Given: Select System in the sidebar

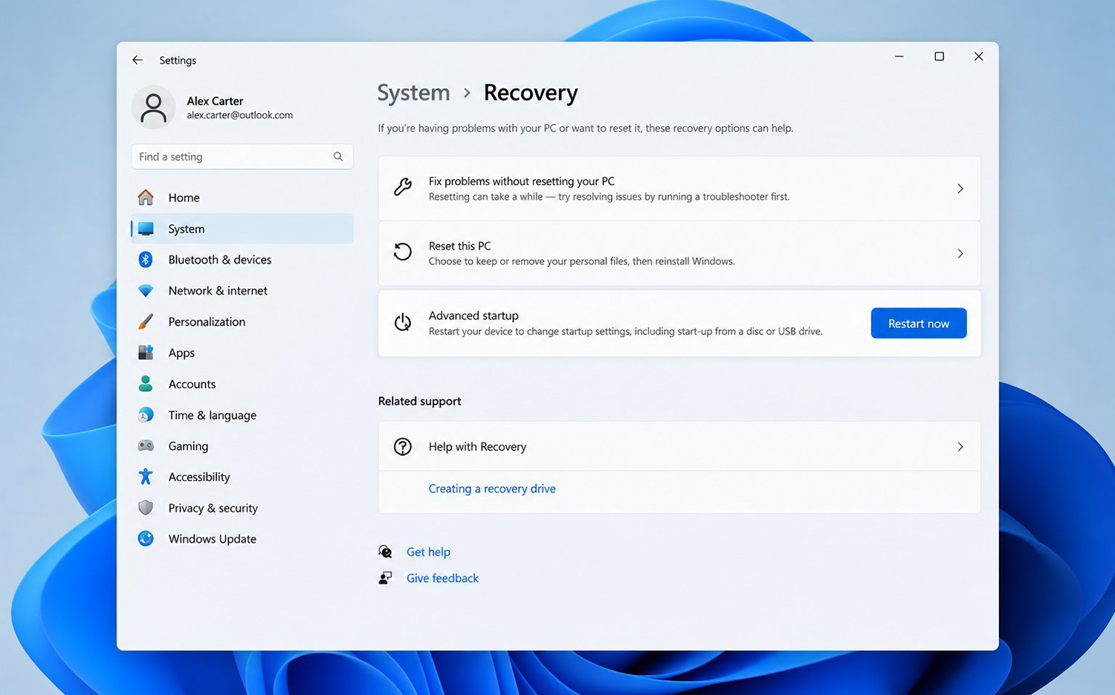Looking at the screenshot, I should coord(242,229).
